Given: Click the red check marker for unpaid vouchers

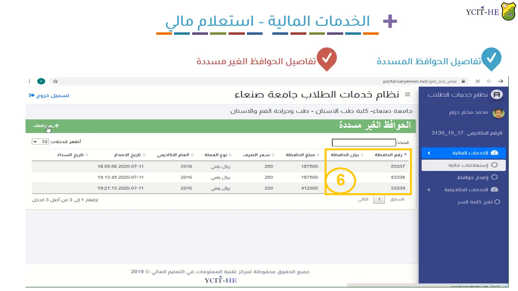Looking at the screenshot, I should (x=327, y=58).
